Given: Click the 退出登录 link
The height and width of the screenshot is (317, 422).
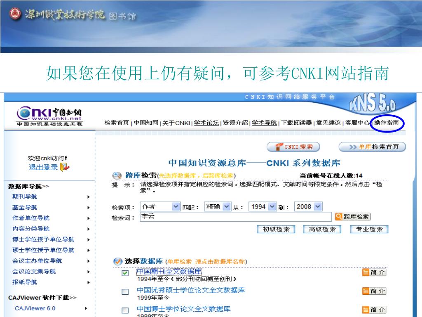Looking at the screenshot, I should point(43,167).
